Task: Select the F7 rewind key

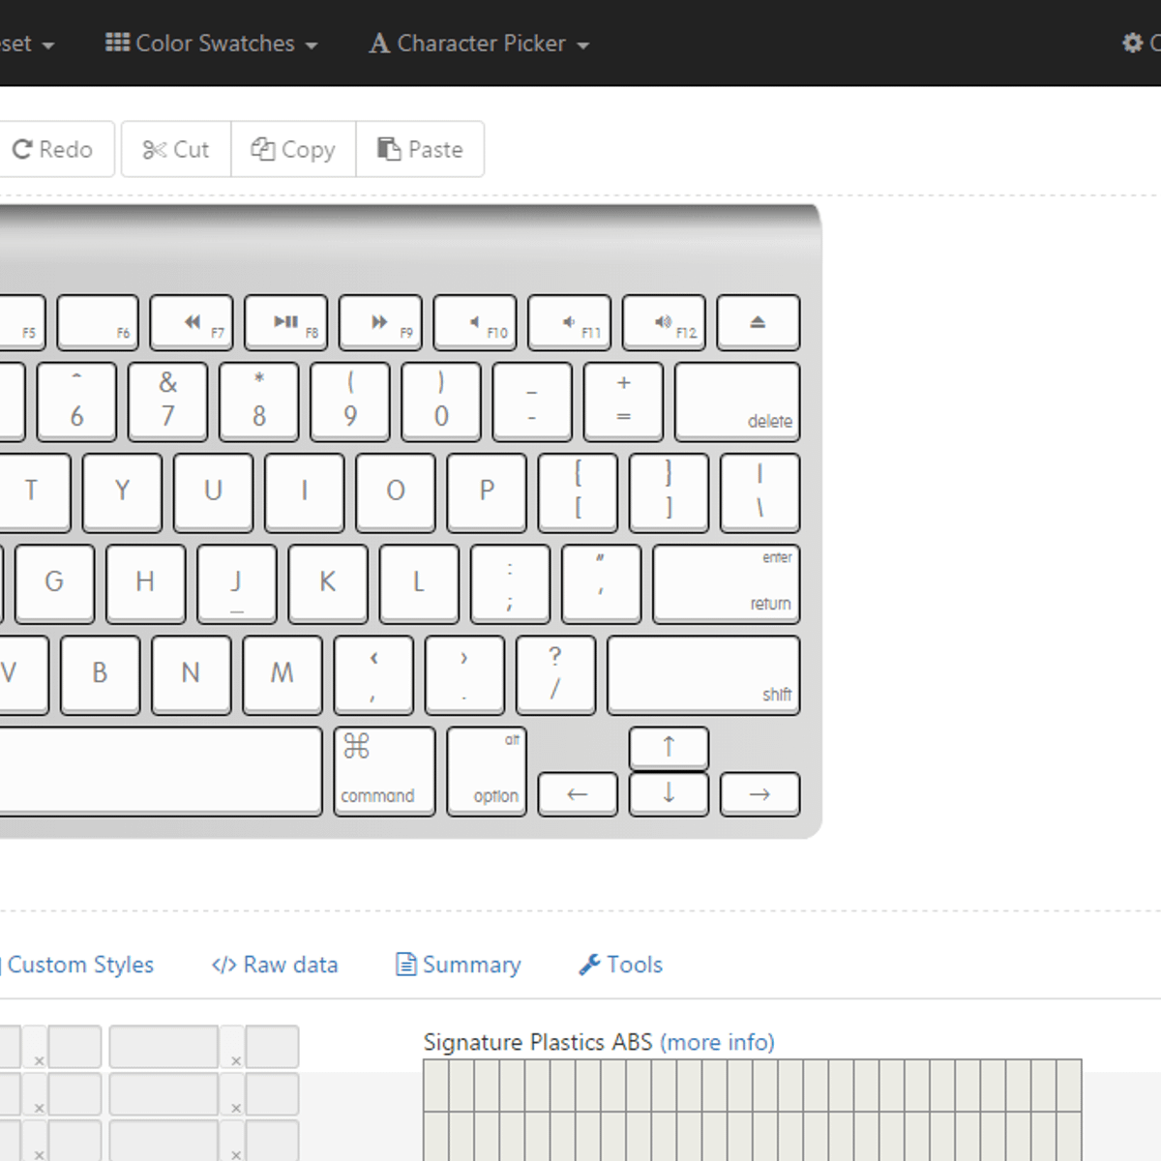Action: [192, 322]
